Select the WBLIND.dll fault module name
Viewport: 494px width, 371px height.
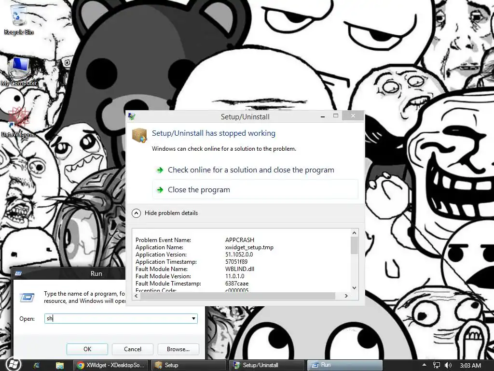(x=240, y=269)
